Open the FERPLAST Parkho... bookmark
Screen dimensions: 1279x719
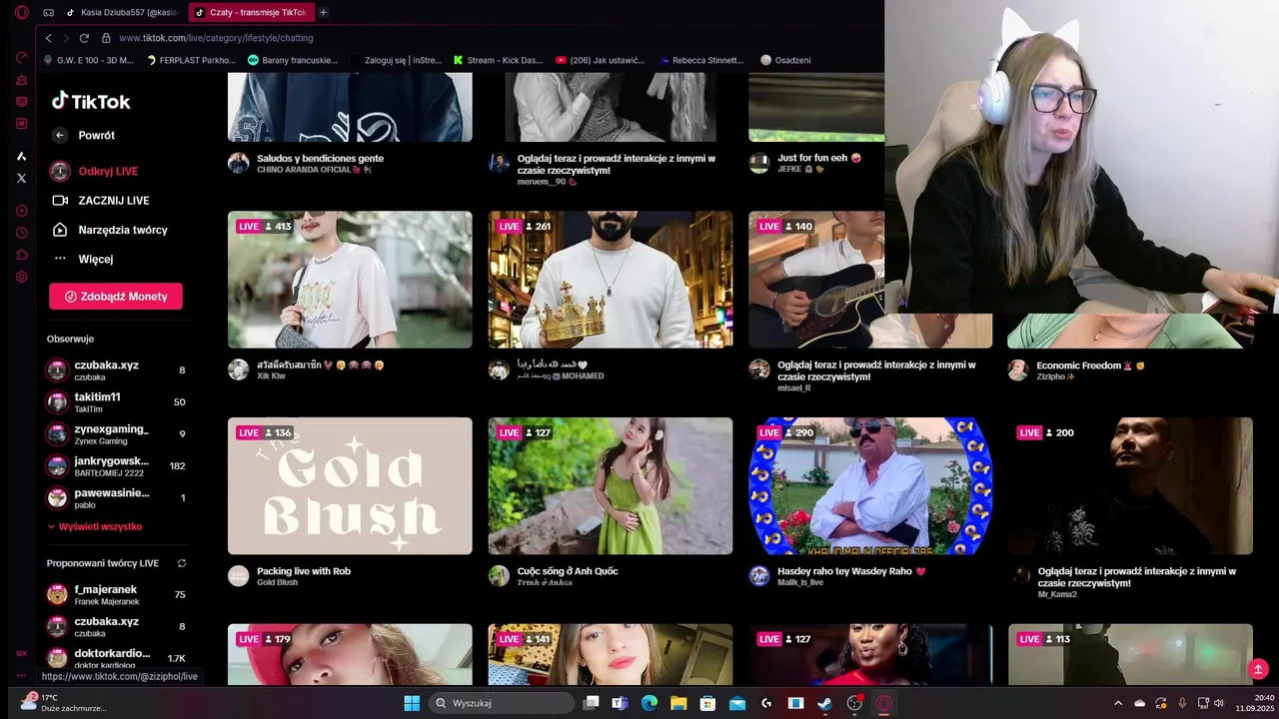(191, 60)
